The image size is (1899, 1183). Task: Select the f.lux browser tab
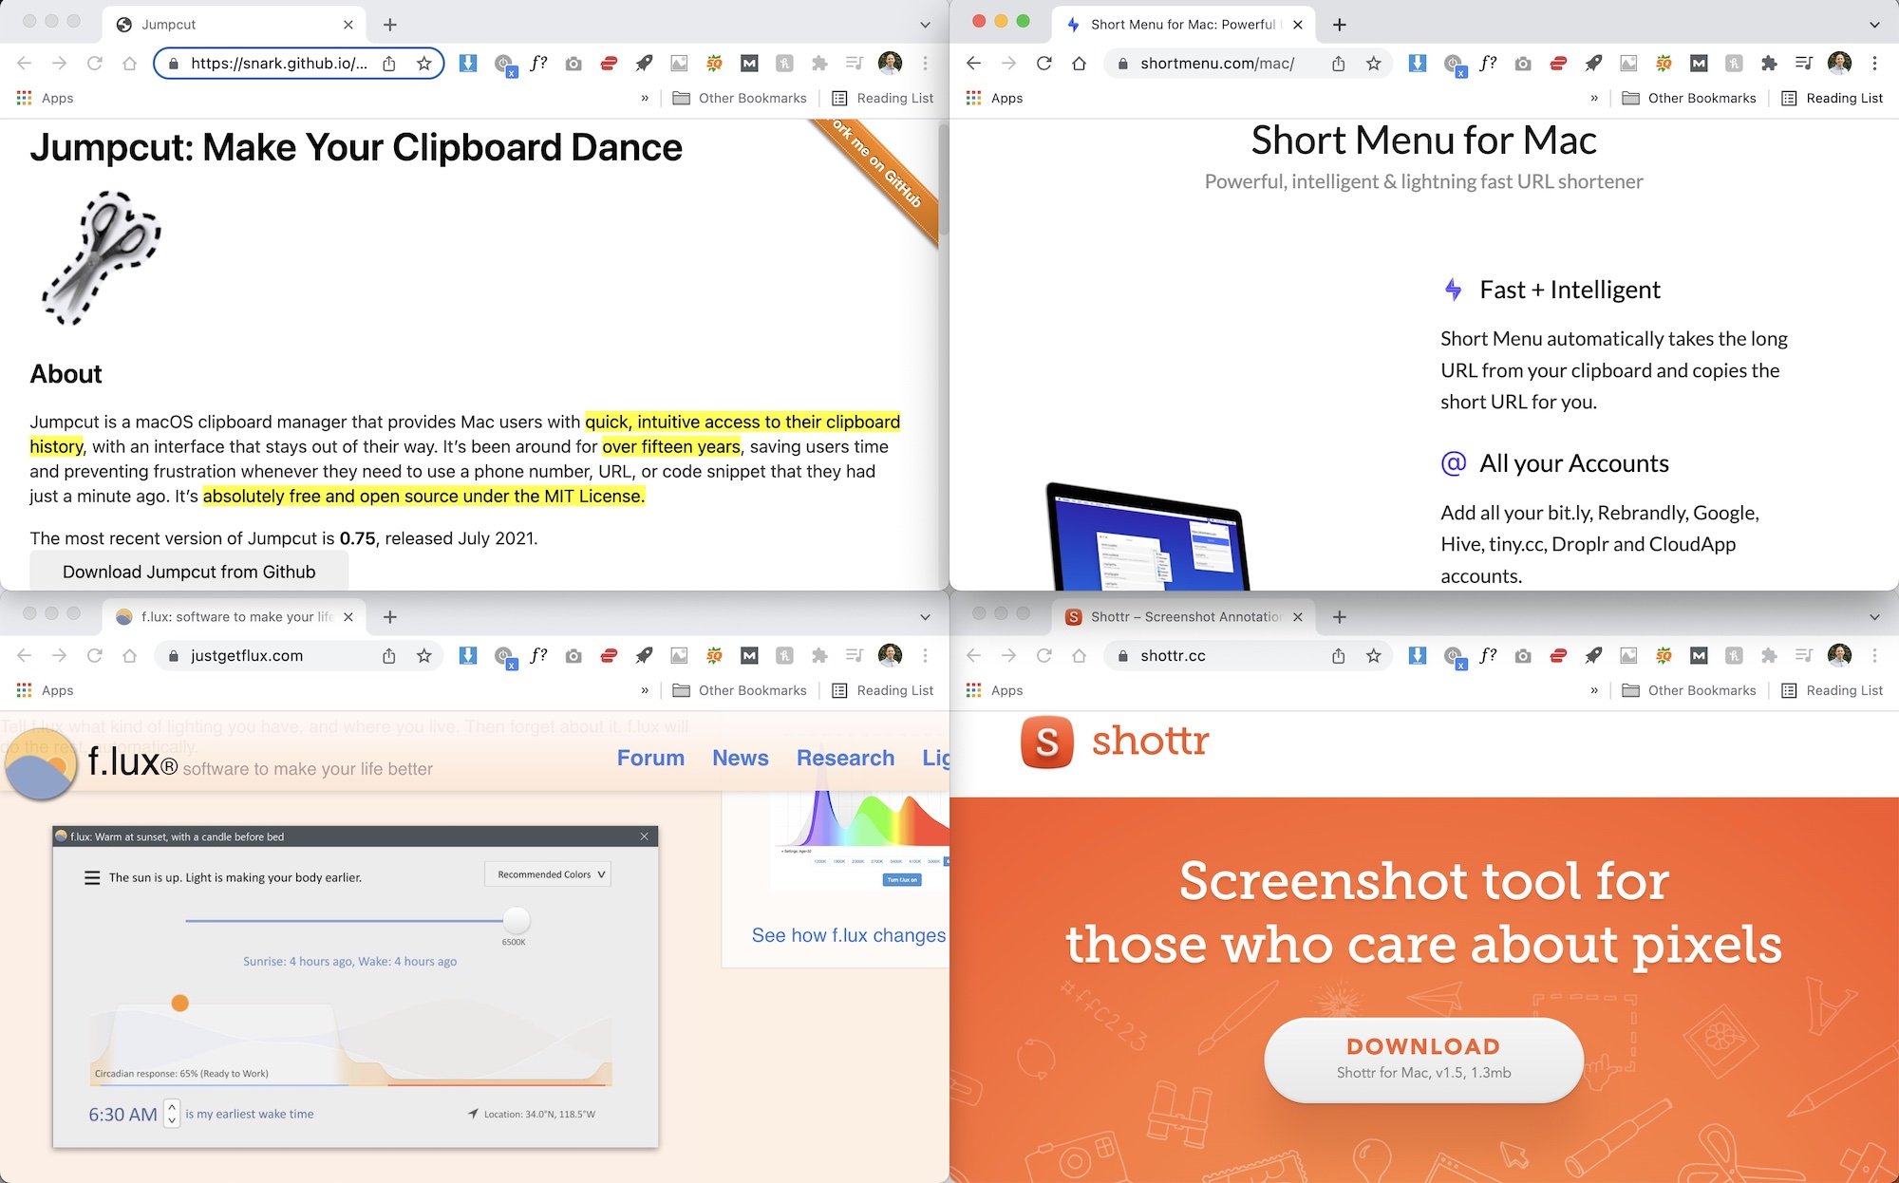point(233,617)
